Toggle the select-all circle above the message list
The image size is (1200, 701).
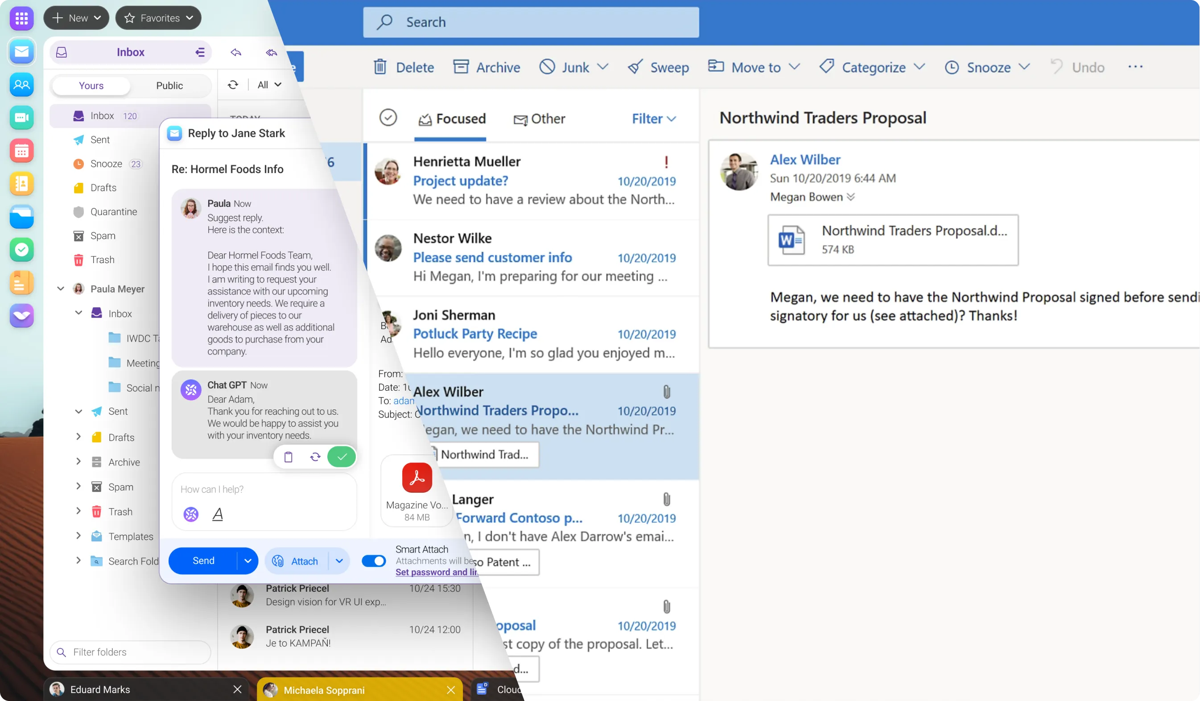388,118
